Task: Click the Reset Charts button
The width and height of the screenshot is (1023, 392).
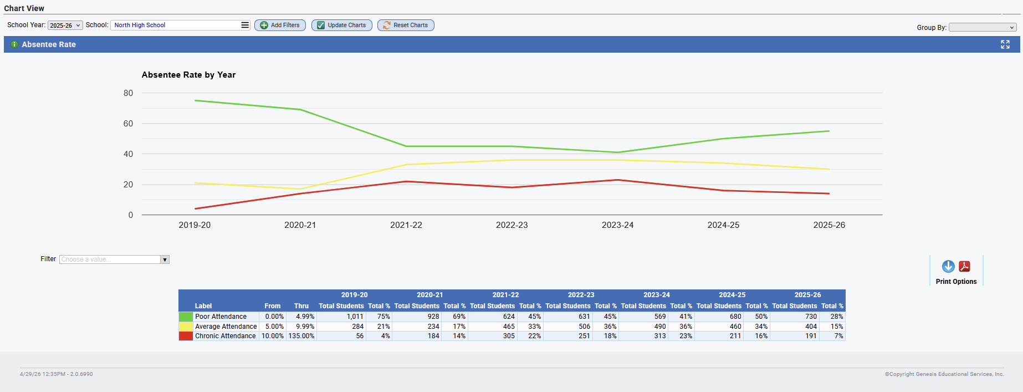Action: (406, 26)
